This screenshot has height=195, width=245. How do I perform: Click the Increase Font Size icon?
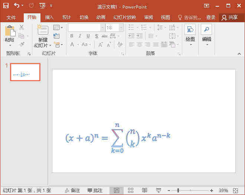point(101,44)
